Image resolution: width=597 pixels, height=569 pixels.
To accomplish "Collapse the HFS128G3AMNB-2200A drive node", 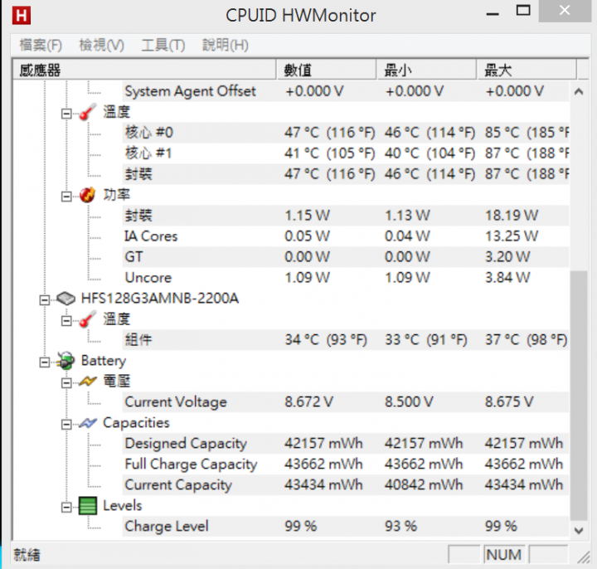I will pos(45,300).
